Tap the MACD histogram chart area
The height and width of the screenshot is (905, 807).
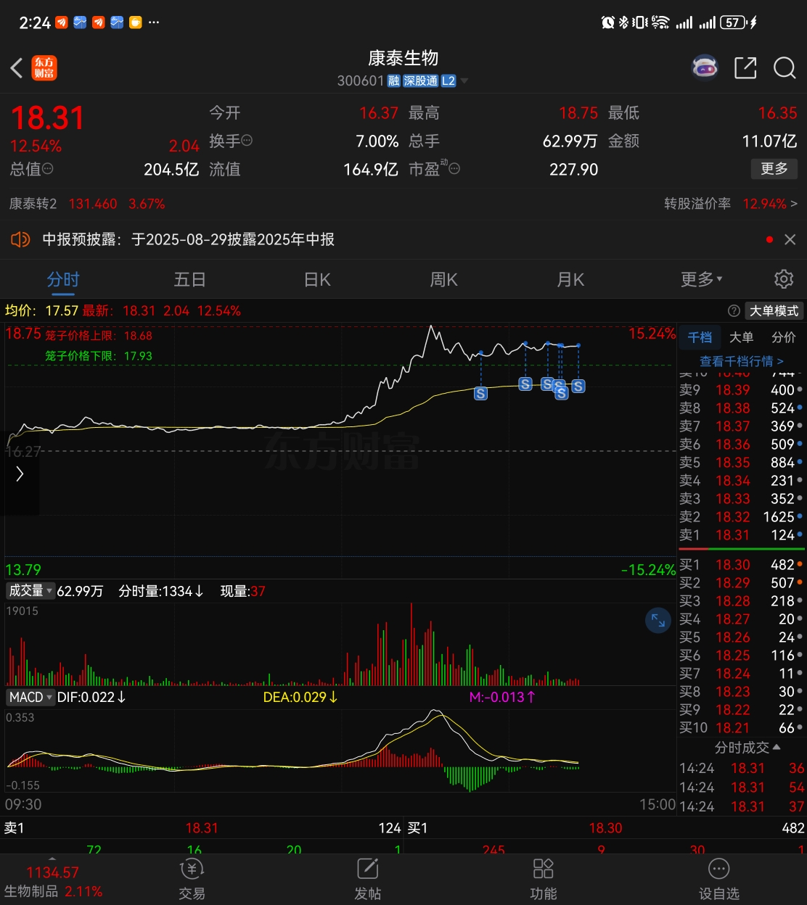tap(340, 751)
